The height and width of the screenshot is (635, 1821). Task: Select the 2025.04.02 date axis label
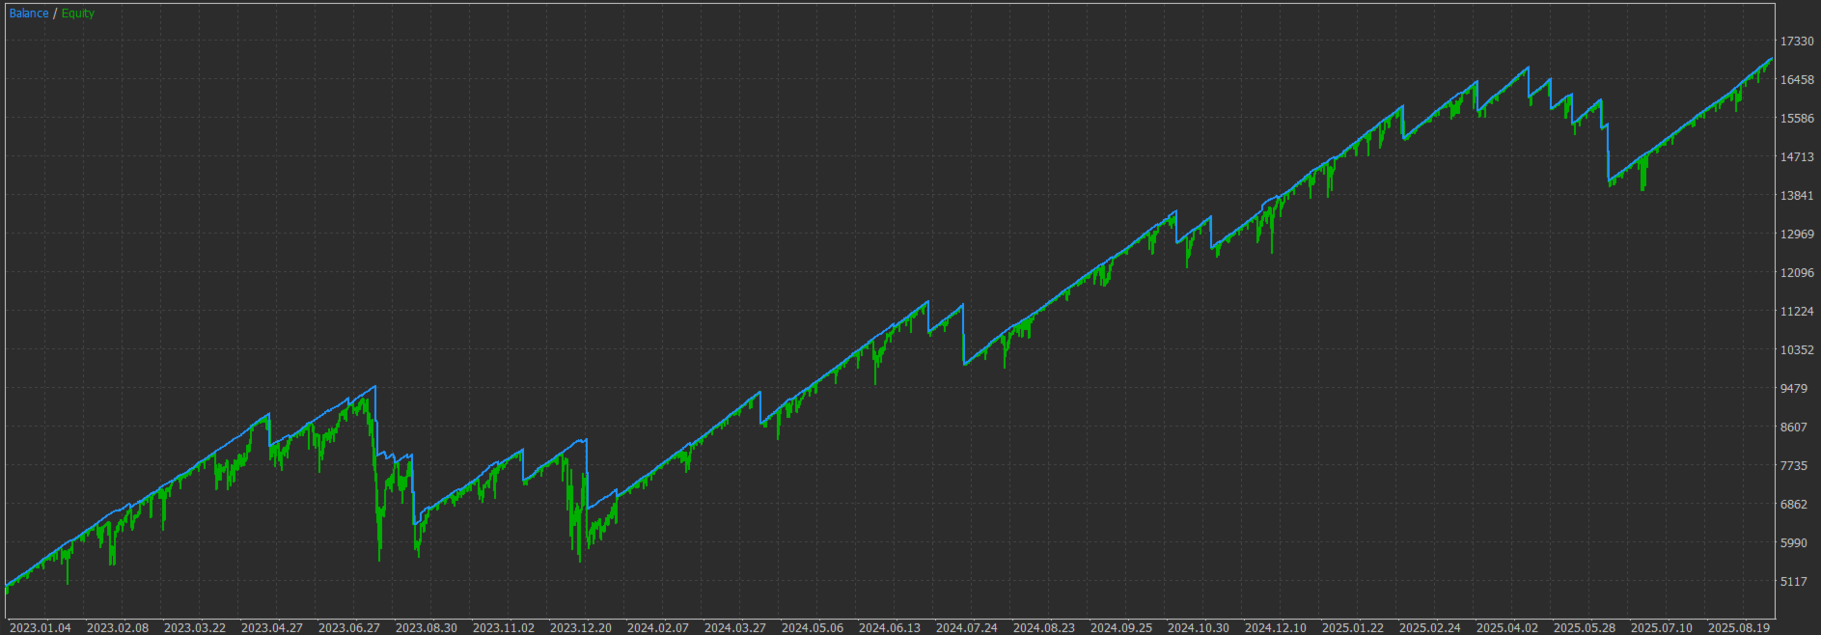click(x=1507, y=628)
